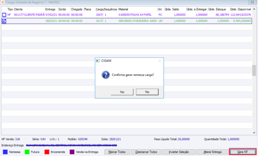Click the Placa column header
Viewport: 258px width, 156px height.
click(87, 9)
